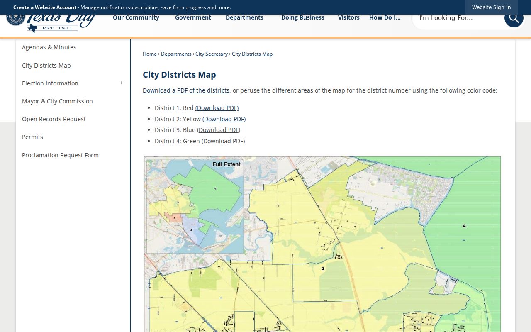The image size is (531, 332).
Task: Click Create a Website Account link
Action: pos(45,7)
